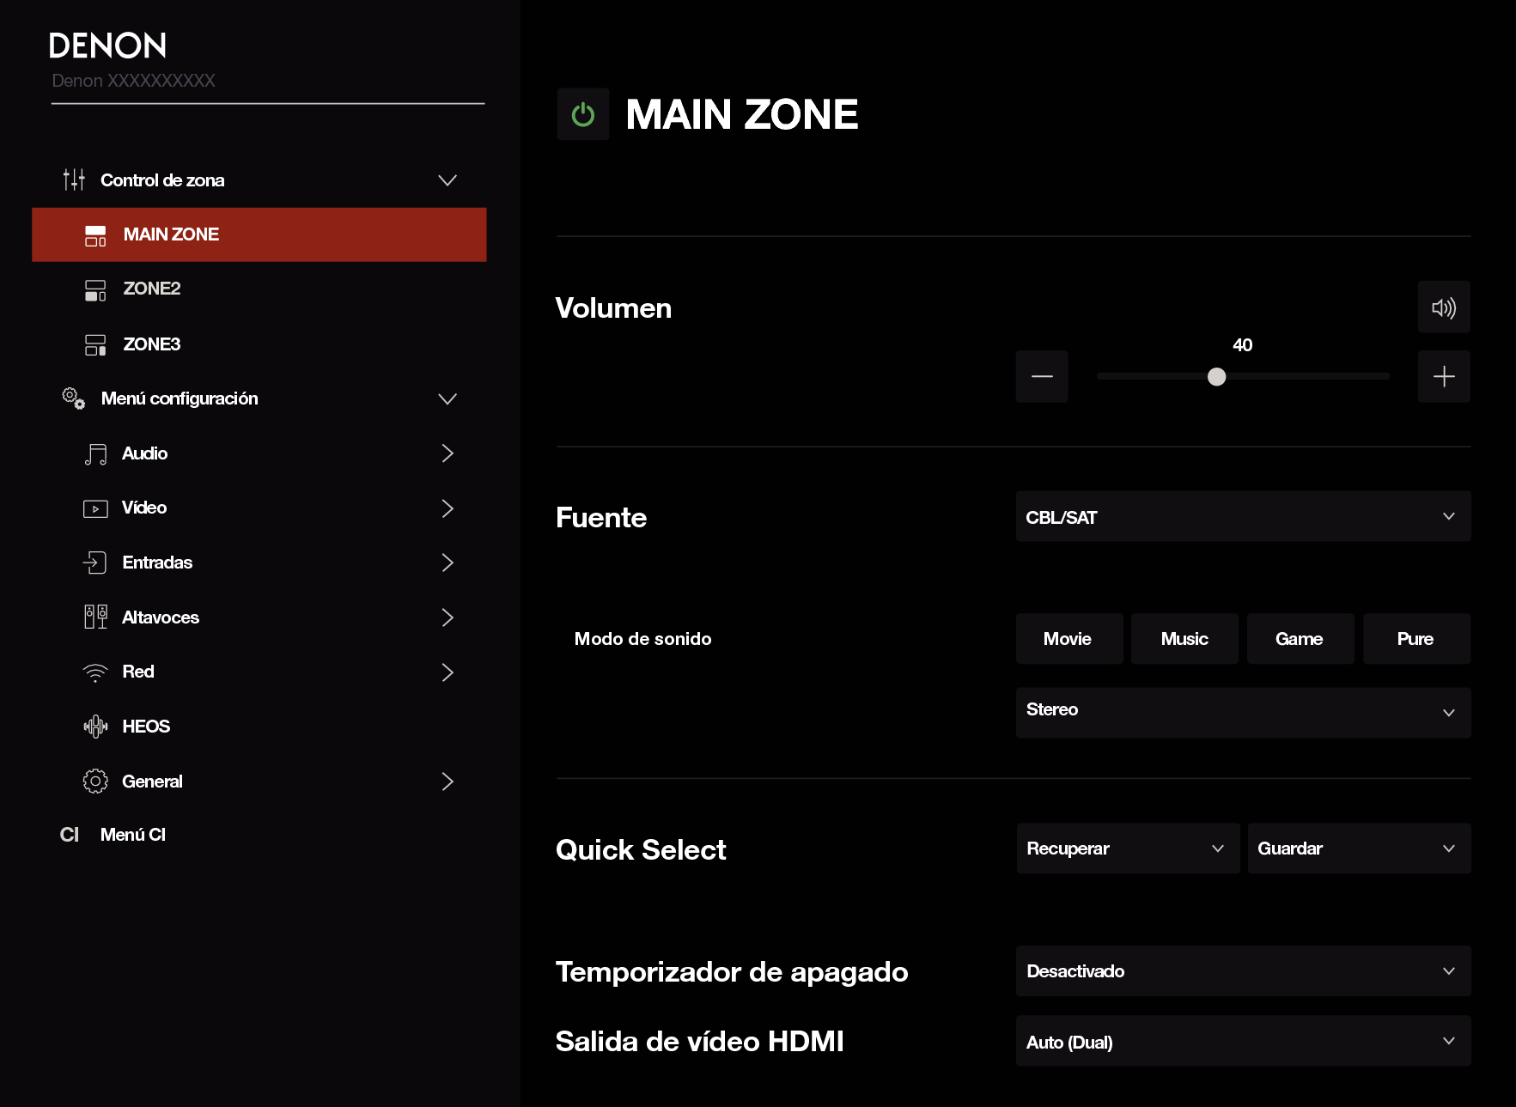The height and width of the screenshot is (1107, 1516).
Task: Mute the volume with the speaker icon
Action: click(x=1444, y=307)
